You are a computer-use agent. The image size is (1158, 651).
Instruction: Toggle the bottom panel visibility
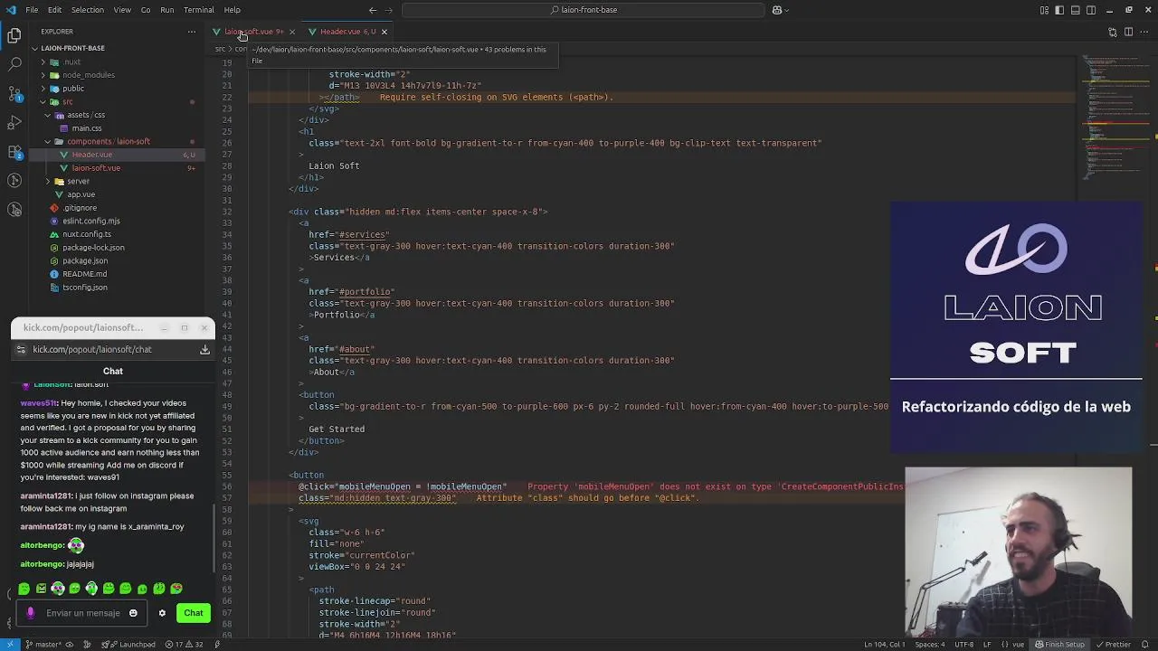pyautogui.click(x=1076, y=10)
